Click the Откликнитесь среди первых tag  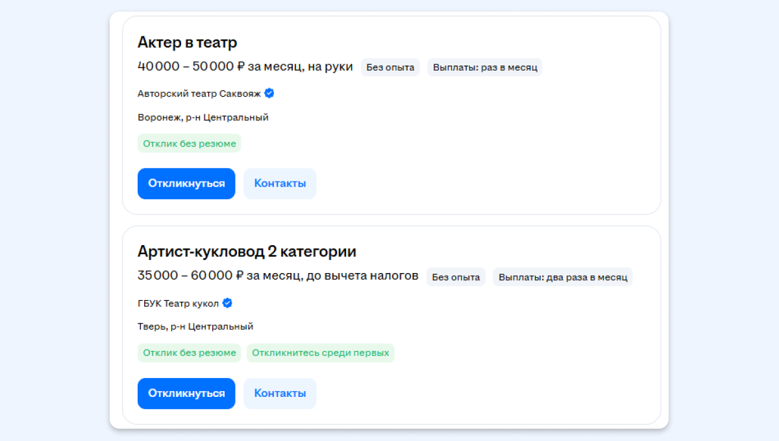click(x=320, y=353)
